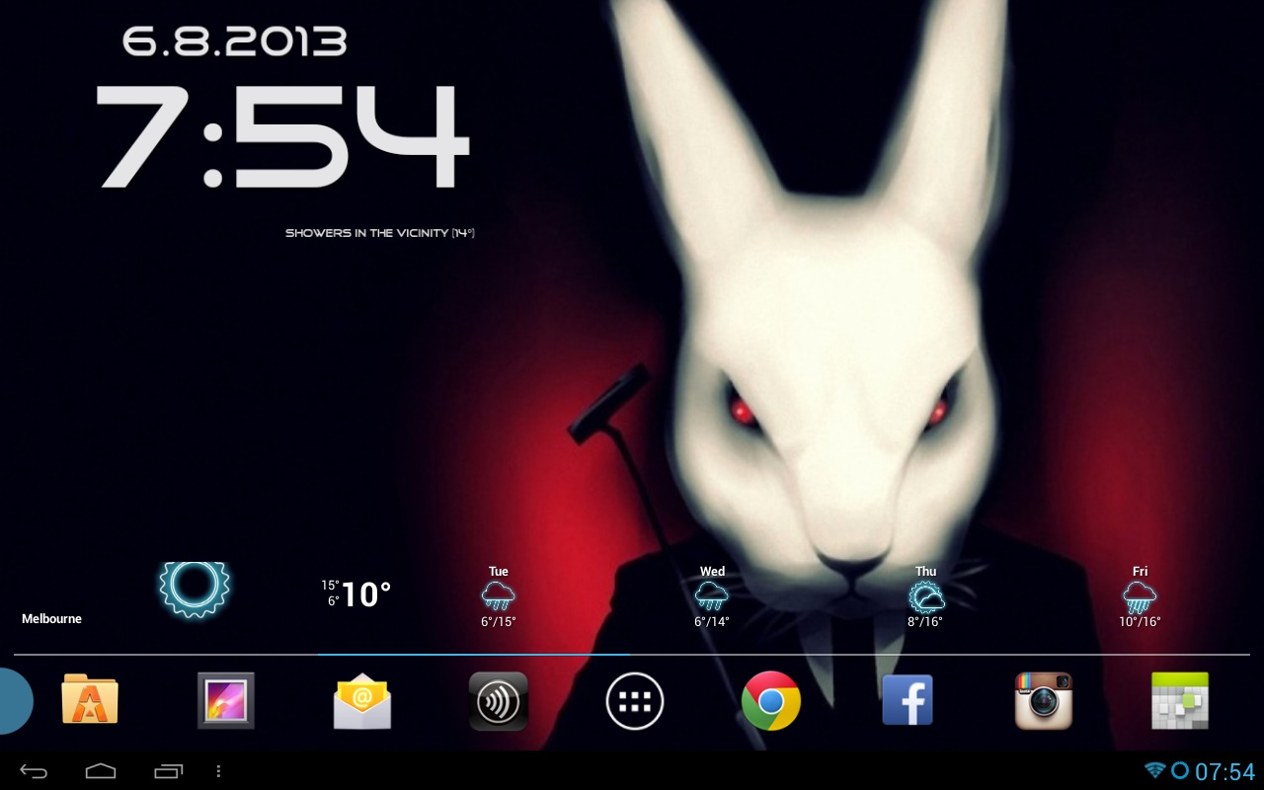Image resolution: width=1264 pixels, height=790 pixels.
Task: Tap the "Tue" day label
Action: tap(499, 572)
